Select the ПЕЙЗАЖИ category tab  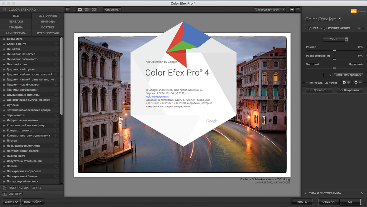pos(16,22)
